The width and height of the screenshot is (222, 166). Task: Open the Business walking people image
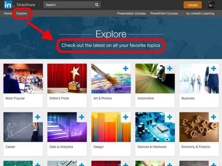click(199, 79)
